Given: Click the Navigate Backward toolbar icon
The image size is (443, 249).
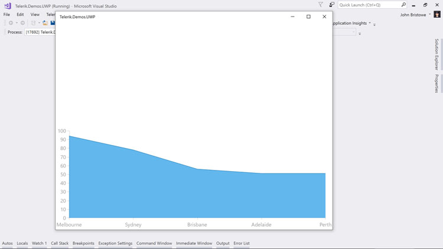Looking at the screenshot, I should click(x=11, y=23).
